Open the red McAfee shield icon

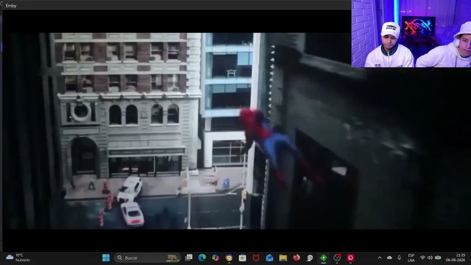(x=256, y=258)
